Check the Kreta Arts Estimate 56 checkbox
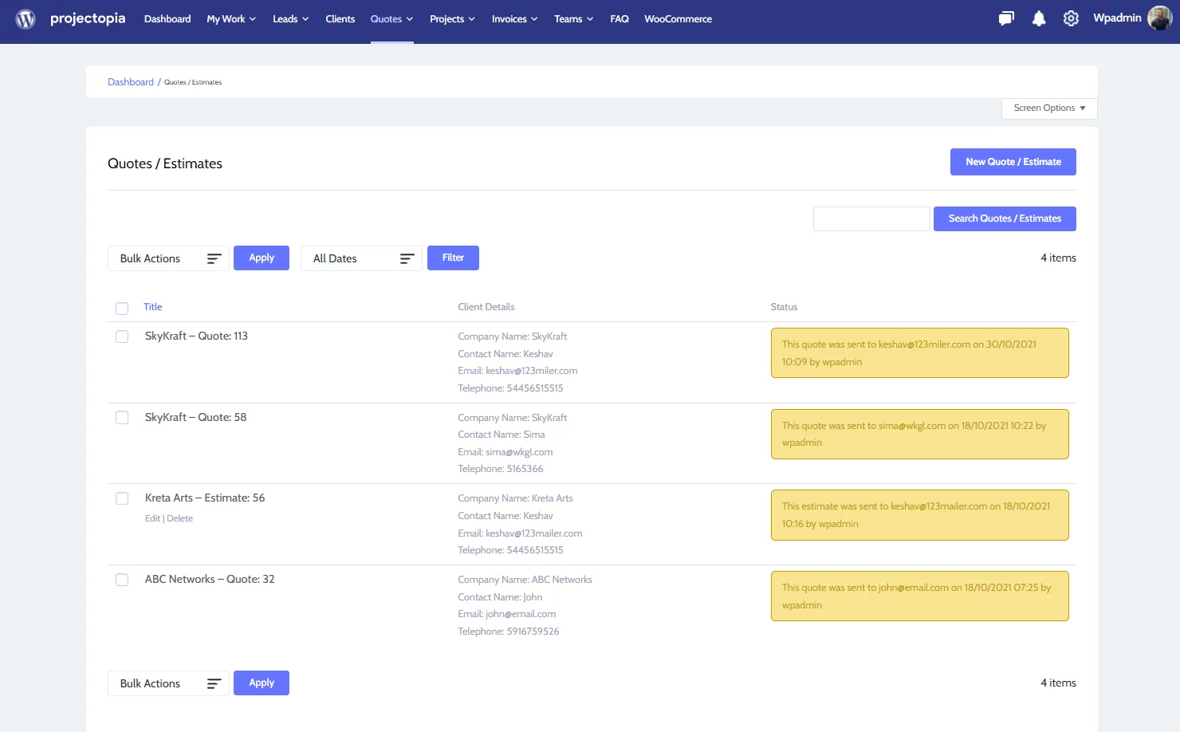The height and width of the screenshot is (732, 1180). (122, 498)
